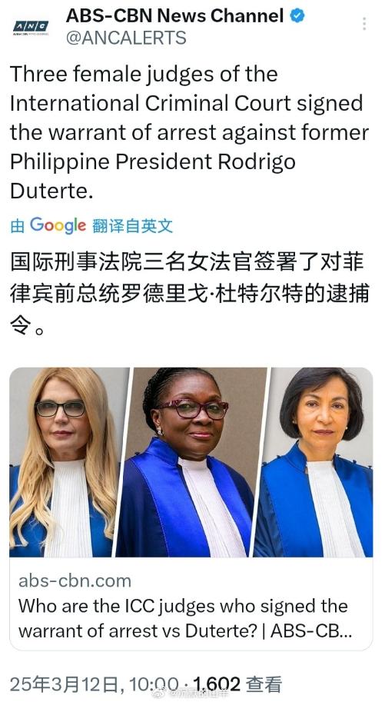
Task: Click the abs-cbn.com domain link
Action: 75,581
